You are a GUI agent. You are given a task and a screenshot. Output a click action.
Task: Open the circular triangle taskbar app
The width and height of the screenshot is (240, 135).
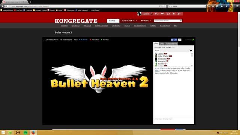(x=18, y=132)
